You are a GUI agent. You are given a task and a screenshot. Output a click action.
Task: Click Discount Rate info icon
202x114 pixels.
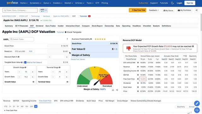coord(19,57)
